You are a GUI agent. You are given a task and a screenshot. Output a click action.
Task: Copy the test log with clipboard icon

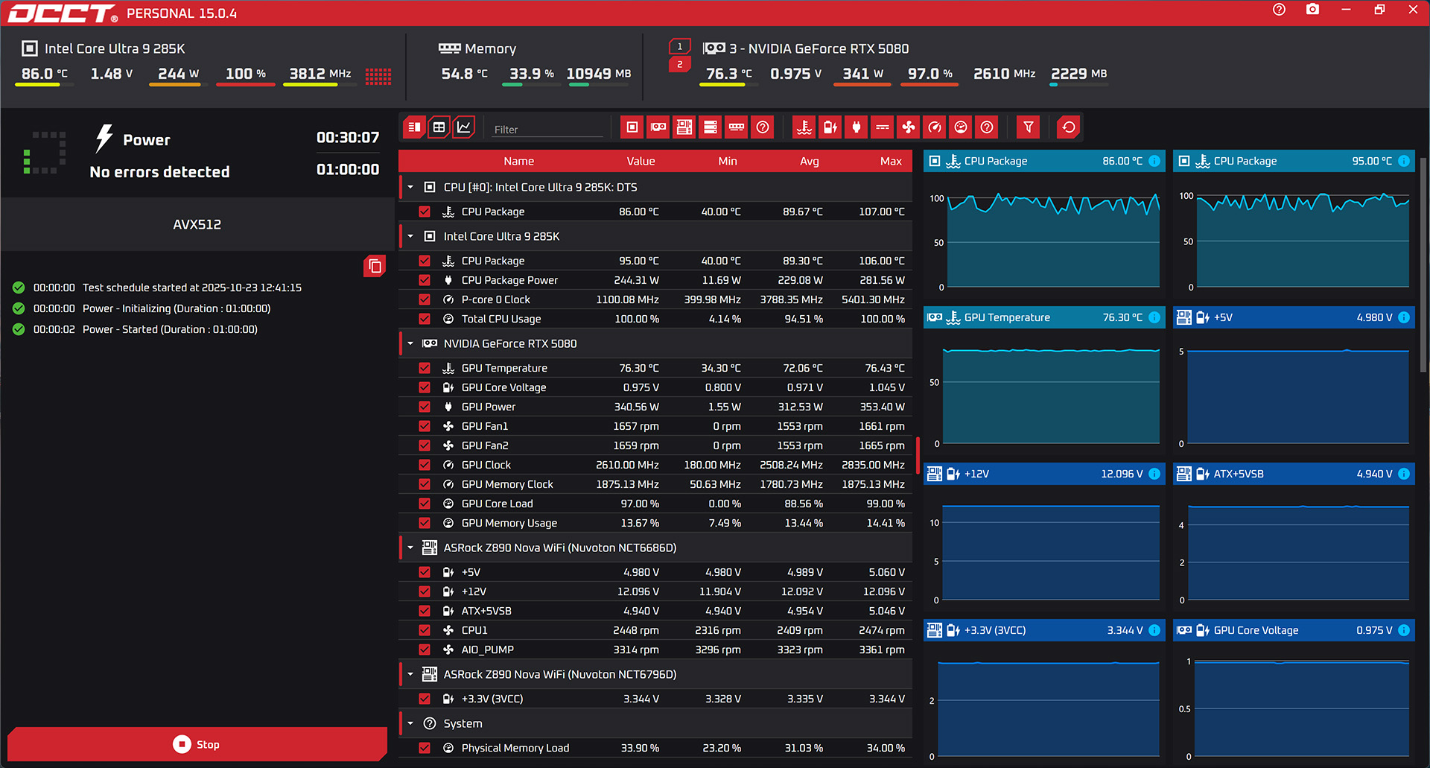click(x=375, y=266)
